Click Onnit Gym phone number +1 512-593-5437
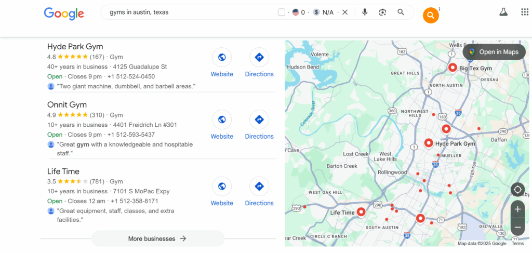The image size is (532, 253). coord(131,135)
